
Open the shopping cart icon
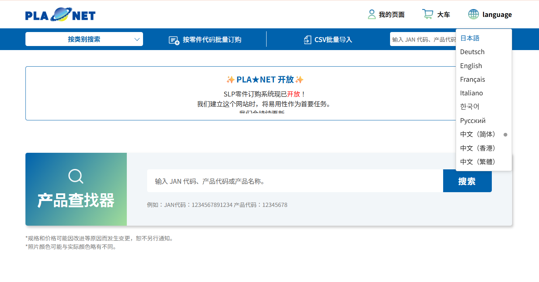tap(427, 14)
